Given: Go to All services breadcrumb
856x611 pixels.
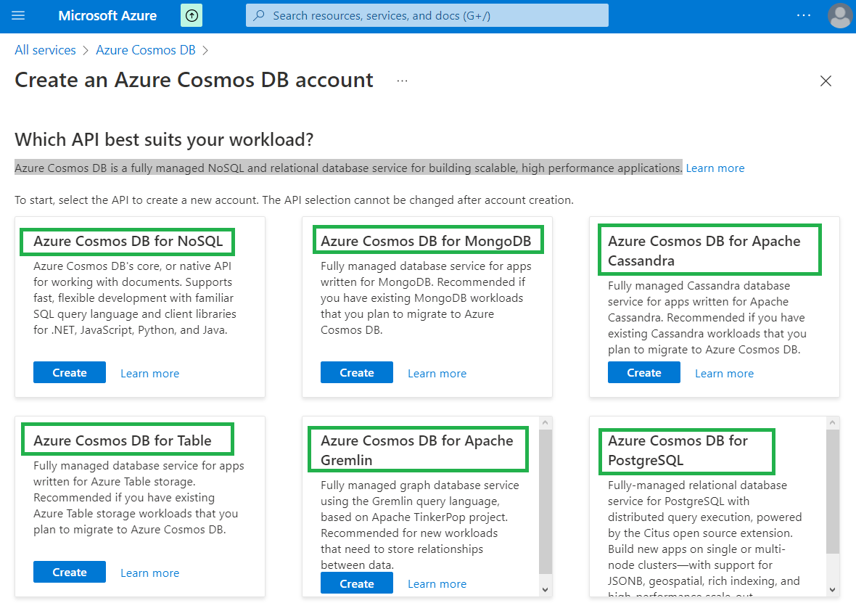Looking at the screenshot, I should (45, 50).
